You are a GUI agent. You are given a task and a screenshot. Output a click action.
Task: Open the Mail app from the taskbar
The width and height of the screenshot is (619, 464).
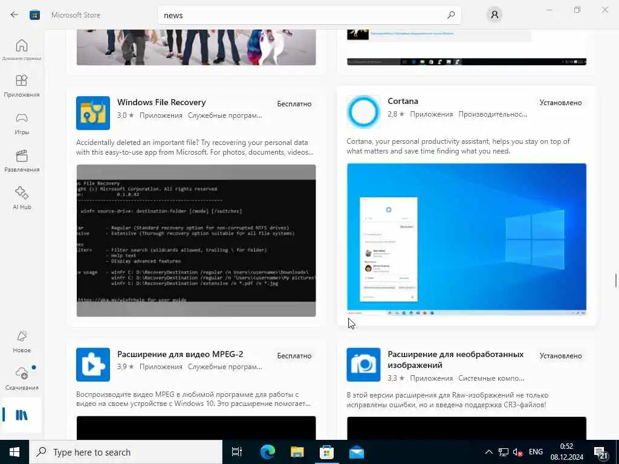coord(357,452)
